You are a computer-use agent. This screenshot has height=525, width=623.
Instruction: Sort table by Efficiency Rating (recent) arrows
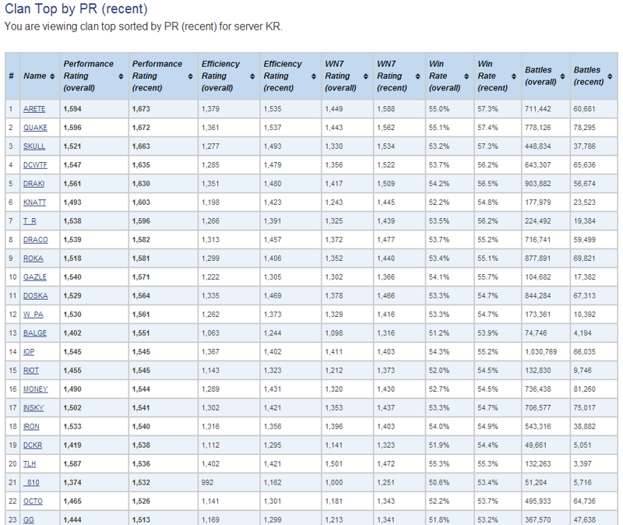point(314,76)
